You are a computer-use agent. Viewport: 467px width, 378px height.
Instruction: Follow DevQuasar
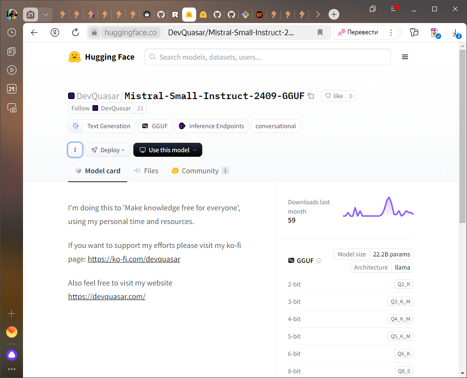(101, 108)
